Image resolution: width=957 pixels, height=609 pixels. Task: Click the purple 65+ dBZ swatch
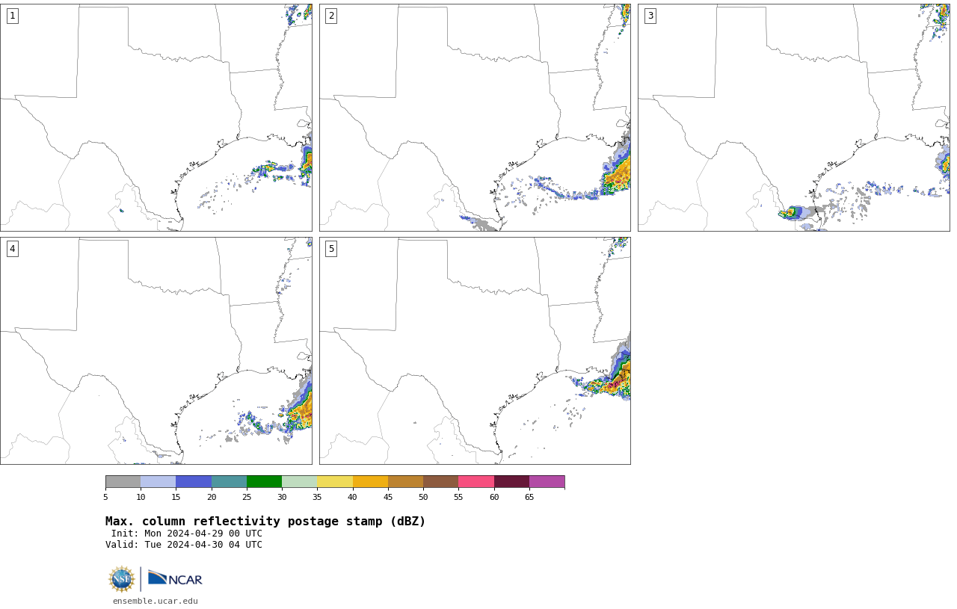coord(547,481)
